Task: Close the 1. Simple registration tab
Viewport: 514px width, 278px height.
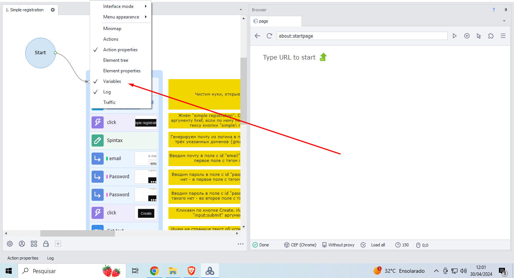Action: (53, 10)
